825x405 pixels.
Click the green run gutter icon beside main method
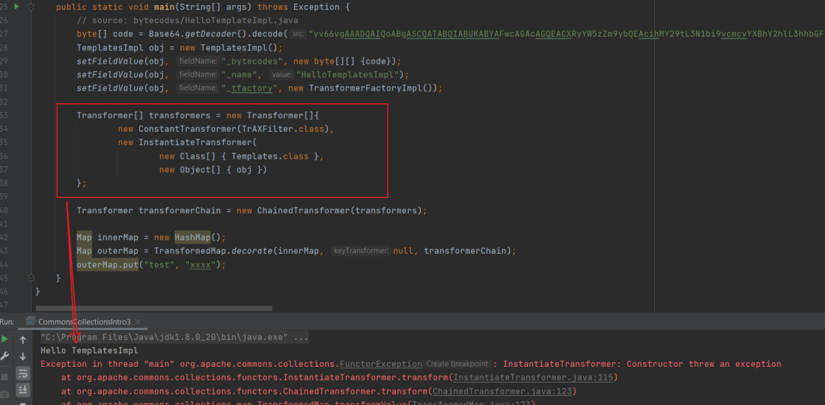pyautogui.click(x=16, y=6)
